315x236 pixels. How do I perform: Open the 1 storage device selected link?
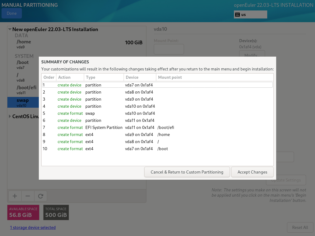coord(33,227)
